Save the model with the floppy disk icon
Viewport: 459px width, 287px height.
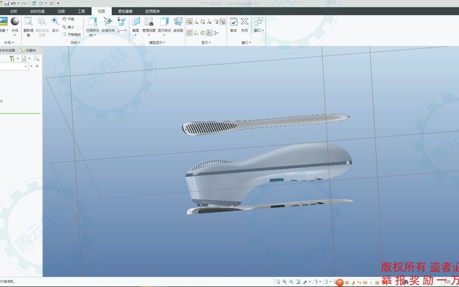click(7, 3)
